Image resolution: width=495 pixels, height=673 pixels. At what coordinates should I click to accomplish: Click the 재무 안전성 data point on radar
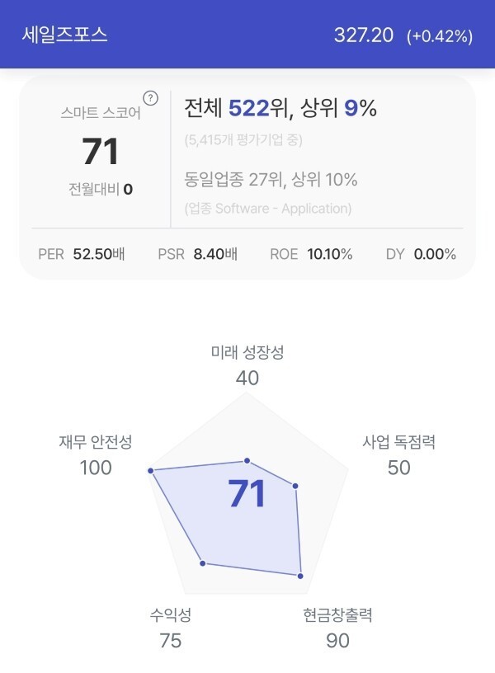click(150, 471)
